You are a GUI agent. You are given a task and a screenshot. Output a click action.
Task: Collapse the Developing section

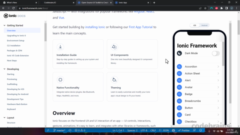[4, 69]
